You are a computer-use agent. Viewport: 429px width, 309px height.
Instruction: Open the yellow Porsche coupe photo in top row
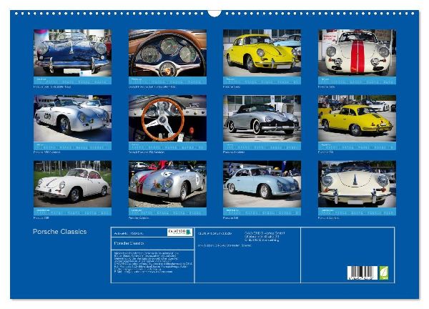(262, 52)
